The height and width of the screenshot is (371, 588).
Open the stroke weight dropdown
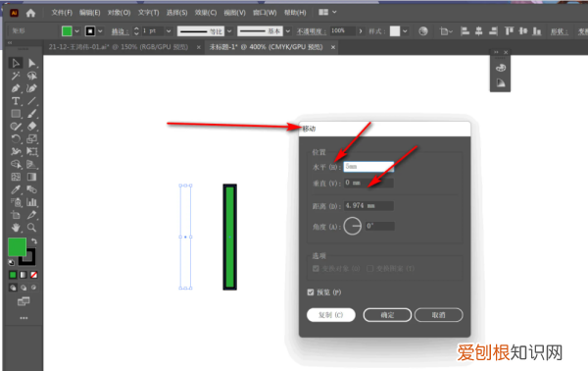pyautogui.click(x=169, y=31)
